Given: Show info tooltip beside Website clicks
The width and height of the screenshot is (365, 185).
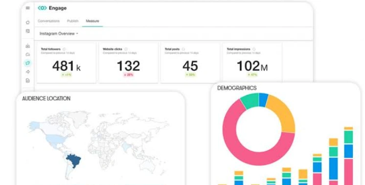Looking at the screenshot, I should click(x=126, y=49).
